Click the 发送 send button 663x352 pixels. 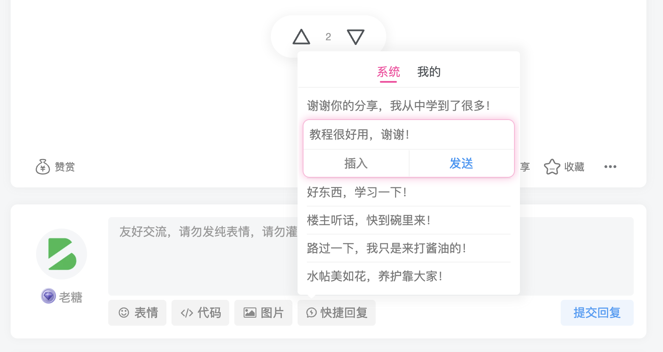[x=461, y=163]
